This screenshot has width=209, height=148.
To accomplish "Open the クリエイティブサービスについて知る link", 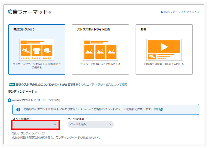I will pyautogui.click(x=104, y=85).
